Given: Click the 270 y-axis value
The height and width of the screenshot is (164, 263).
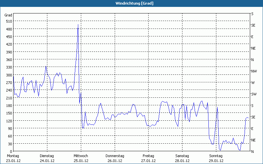Looking at the screenshot, I should [9, 83].
